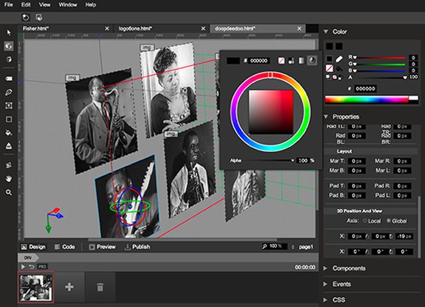This screenshot has width=425, height=307.
Task: Click the color wheel mode icon
Action: pos(312,60)
